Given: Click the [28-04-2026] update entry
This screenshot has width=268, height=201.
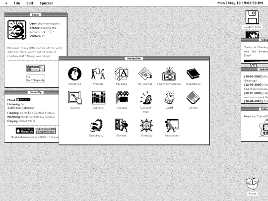Looking at the screenshot, I should point(256,95).
